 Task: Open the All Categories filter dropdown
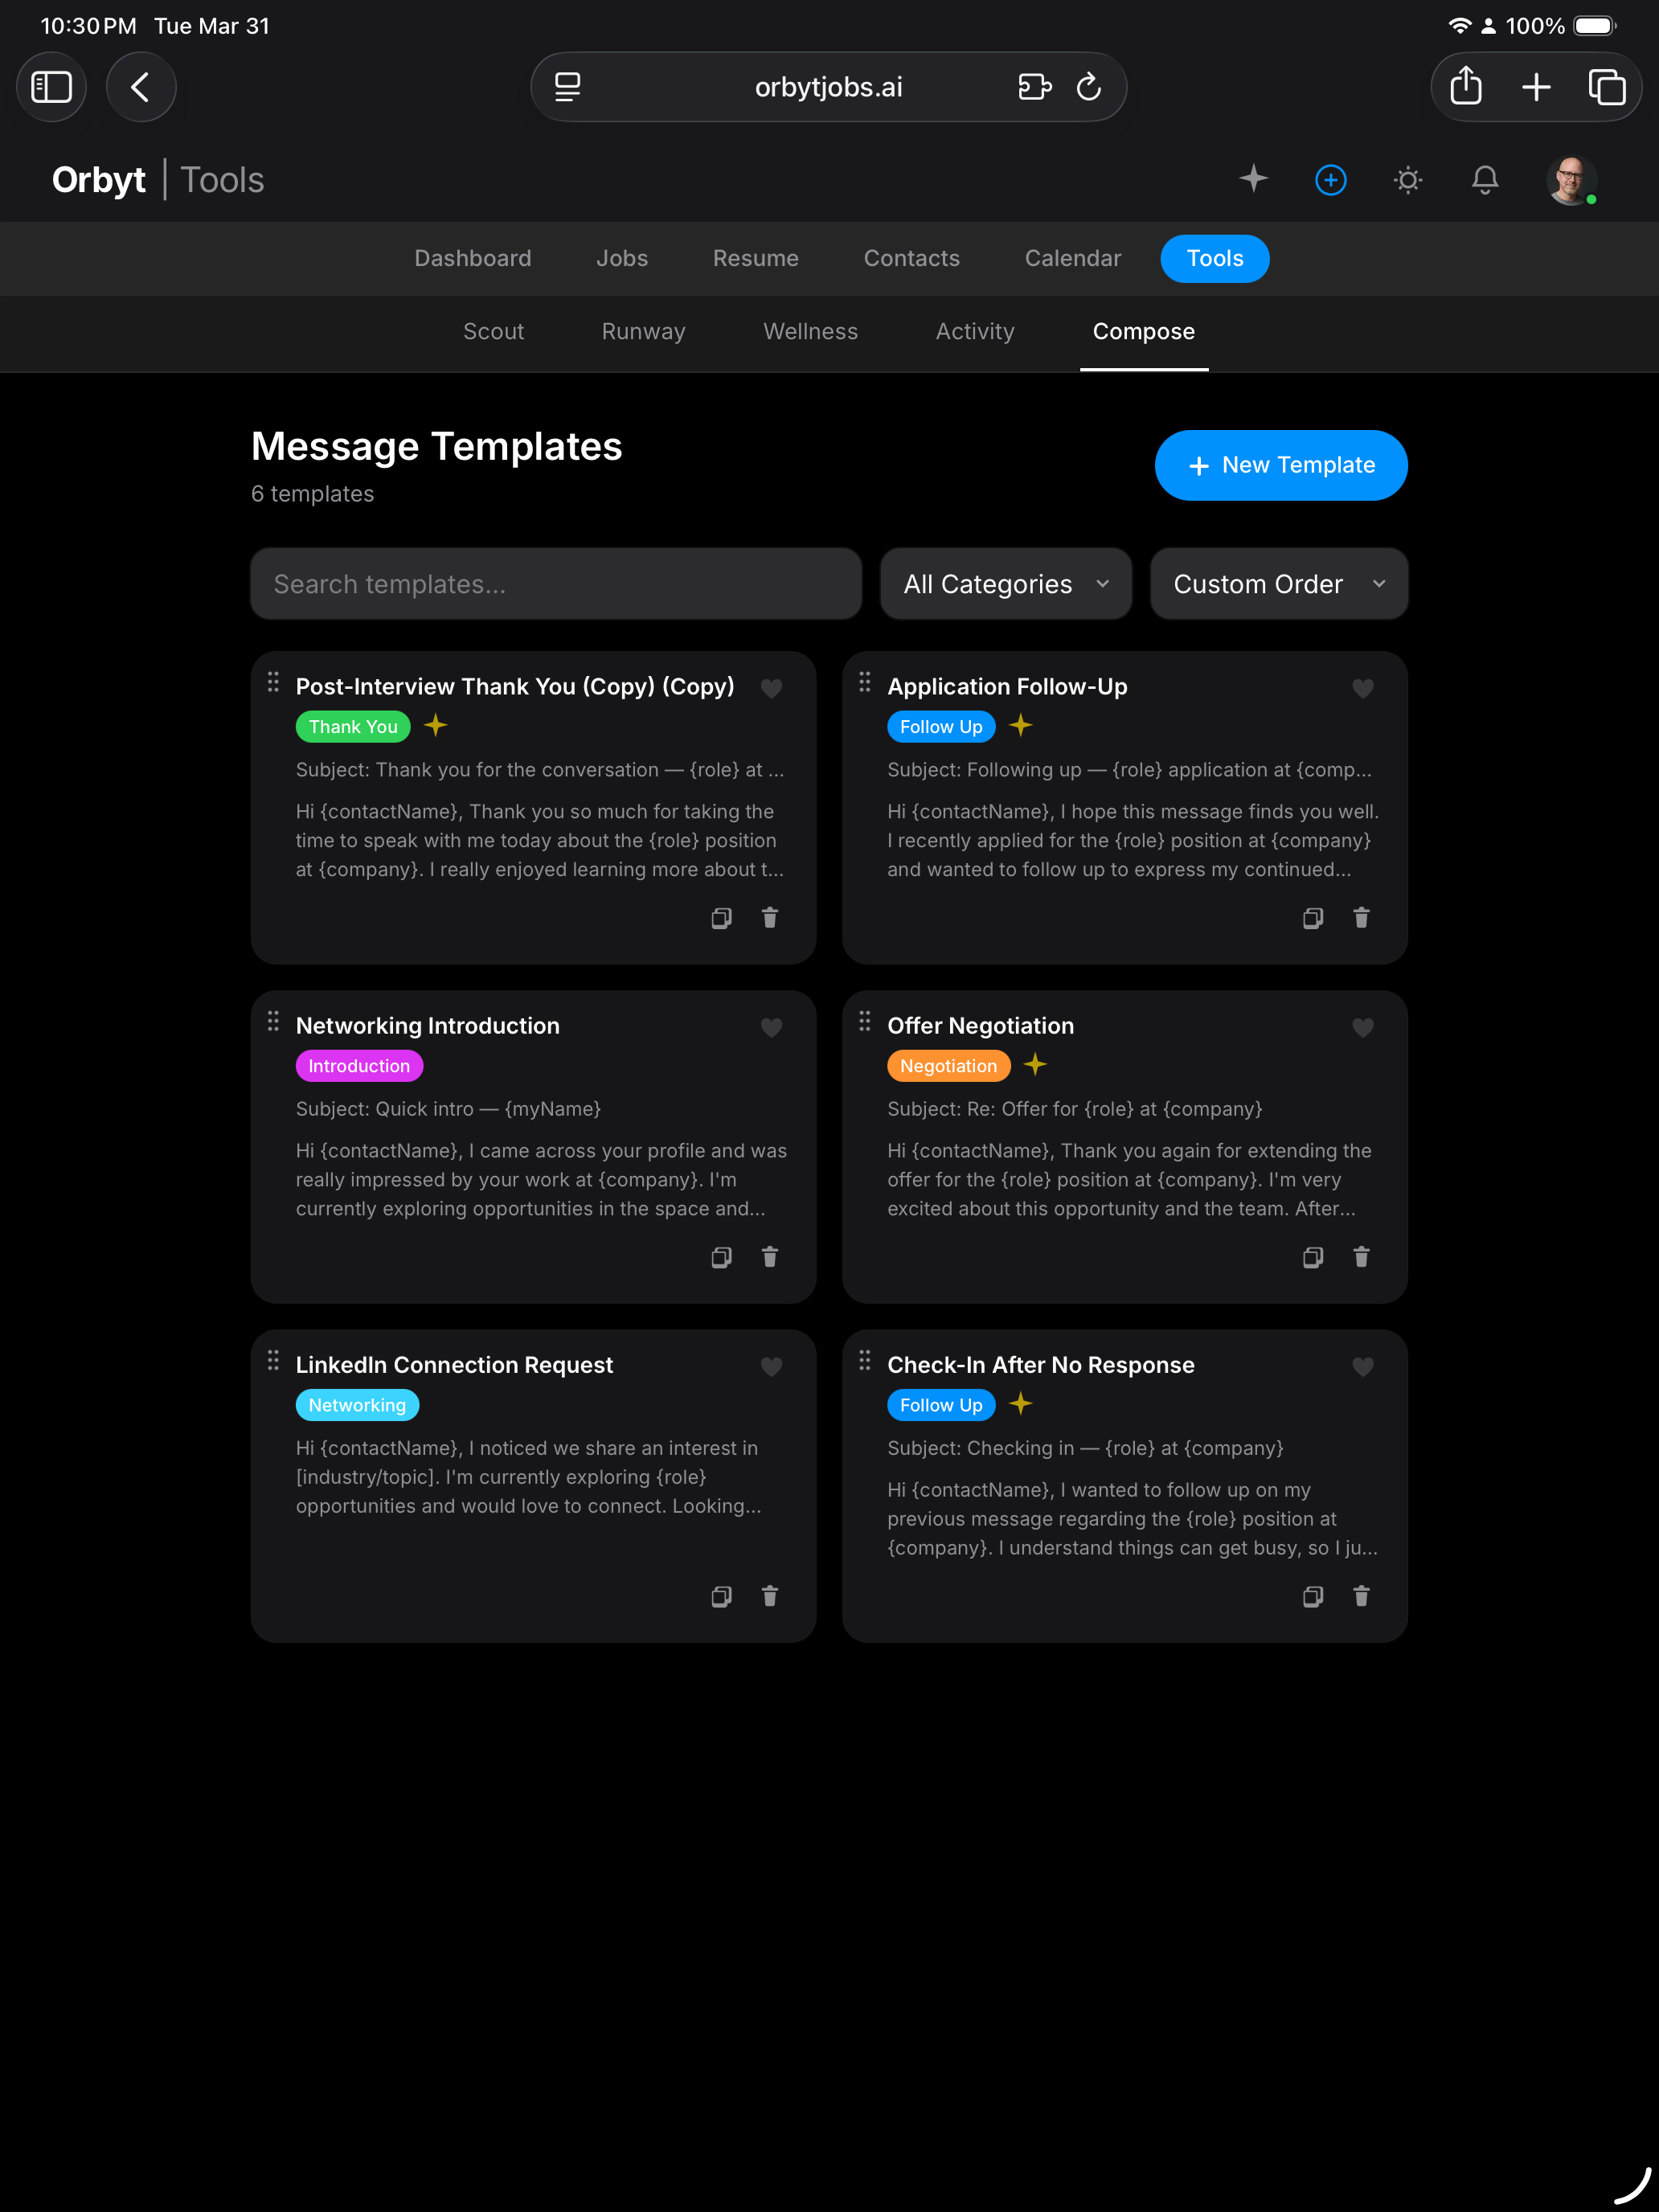click(x=1005, y=583)
